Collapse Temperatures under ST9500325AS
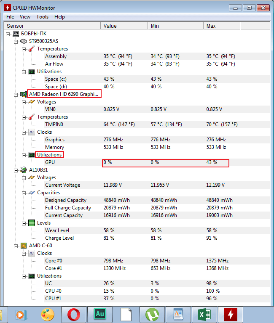The image size is (274, 323). [24, 49]
